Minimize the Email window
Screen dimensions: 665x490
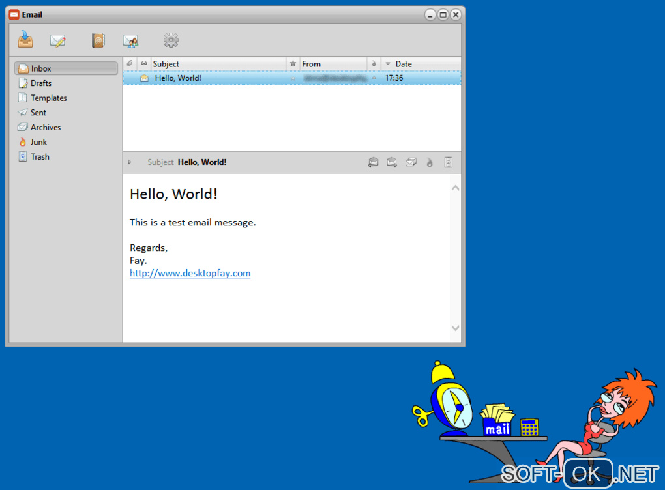(x=430, y=15)
